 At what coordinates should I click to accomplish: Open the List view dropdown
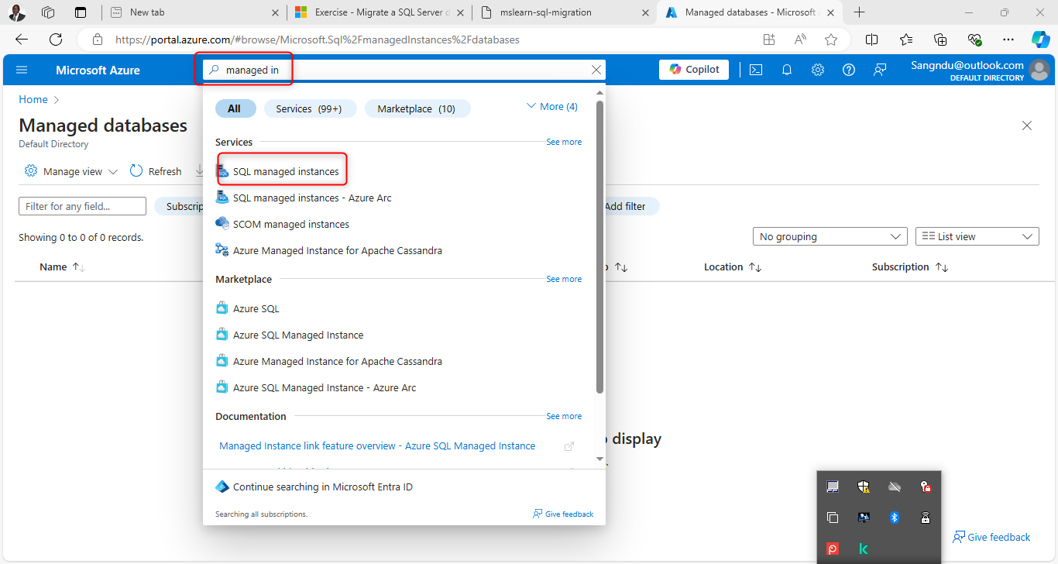pos(977,236)
